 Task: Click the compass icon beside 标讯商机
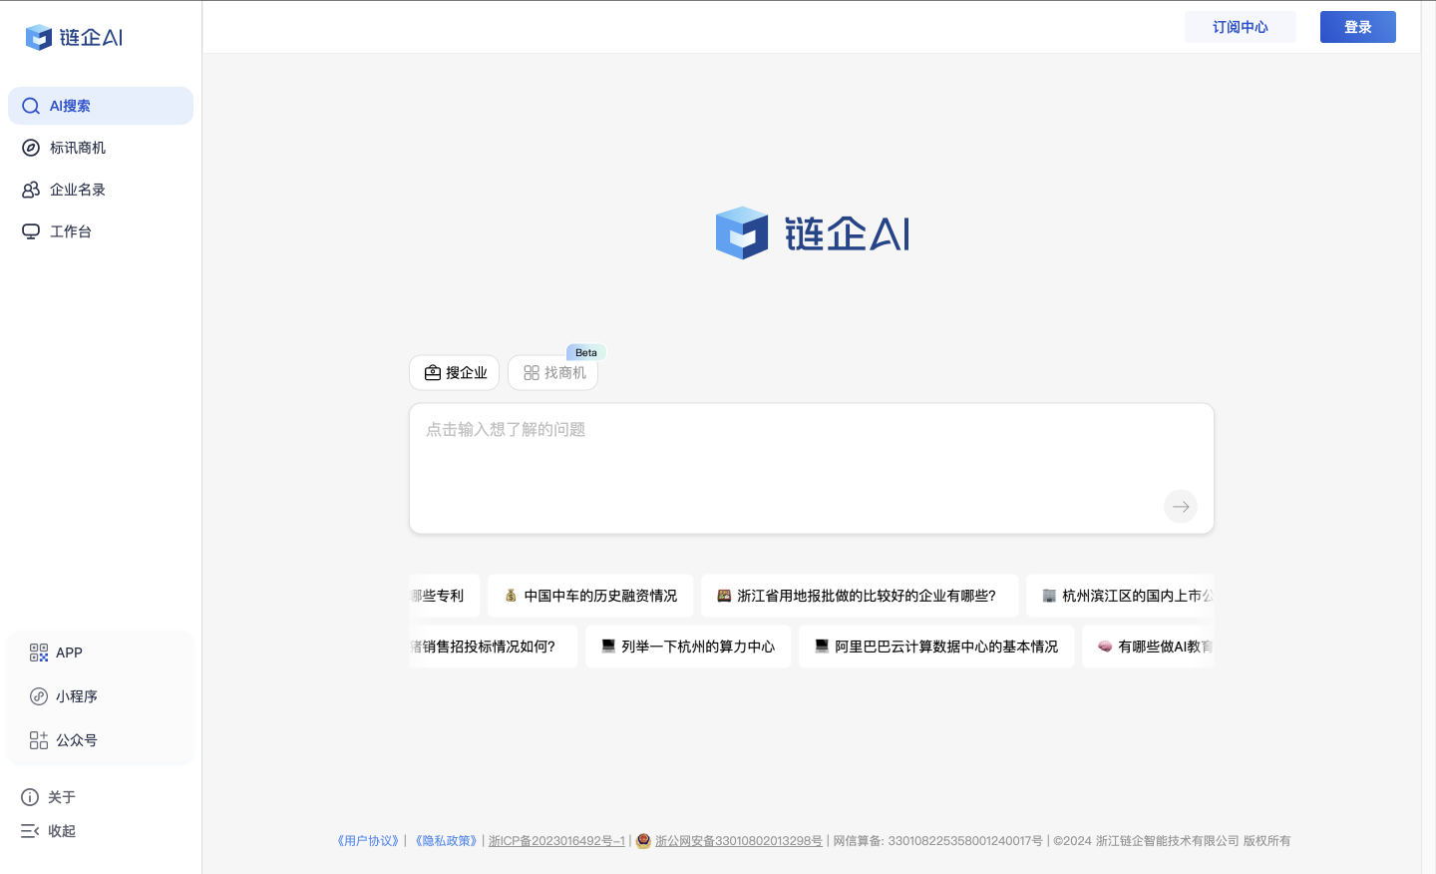click(31, 148)
